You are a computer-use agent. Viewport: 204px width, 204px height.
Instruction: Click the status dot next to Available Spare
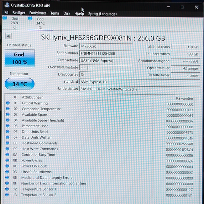click(8, 114)
